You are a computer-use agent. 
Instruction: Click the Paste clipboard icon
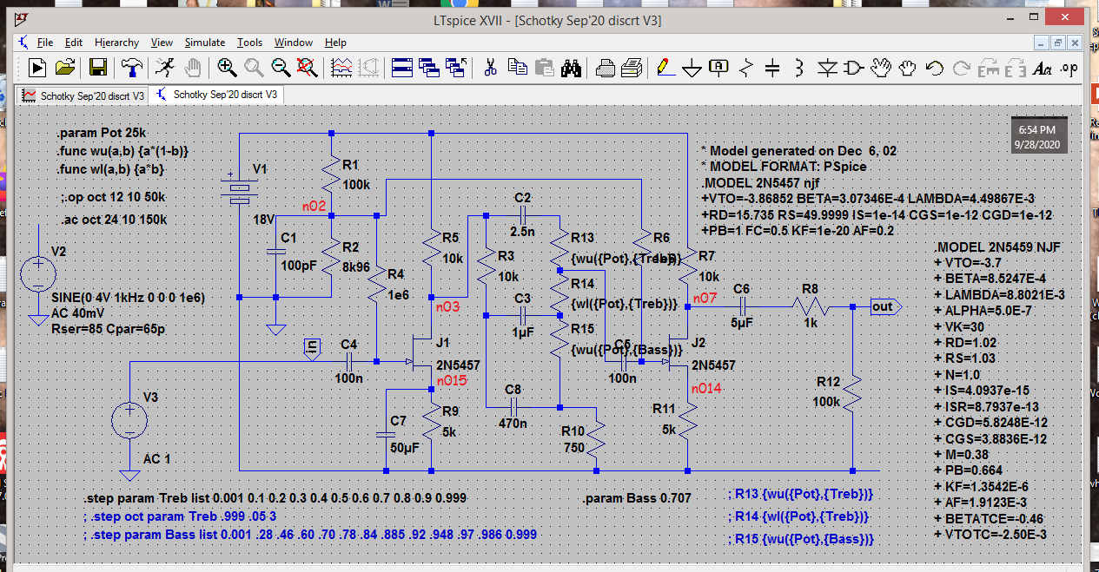[545, 67]
